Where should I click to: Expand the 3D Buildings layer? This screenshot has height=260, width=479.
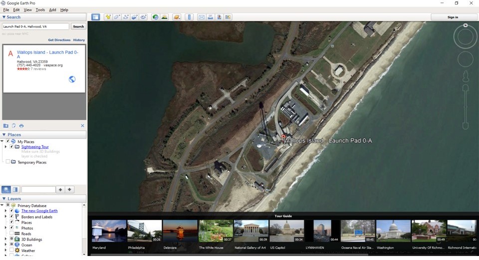coord(5,239)
